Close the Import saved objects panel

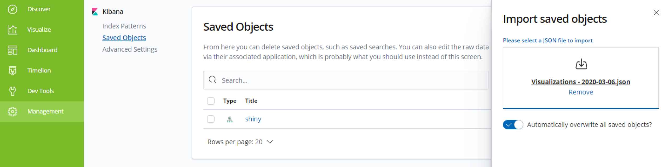(656, 13)
